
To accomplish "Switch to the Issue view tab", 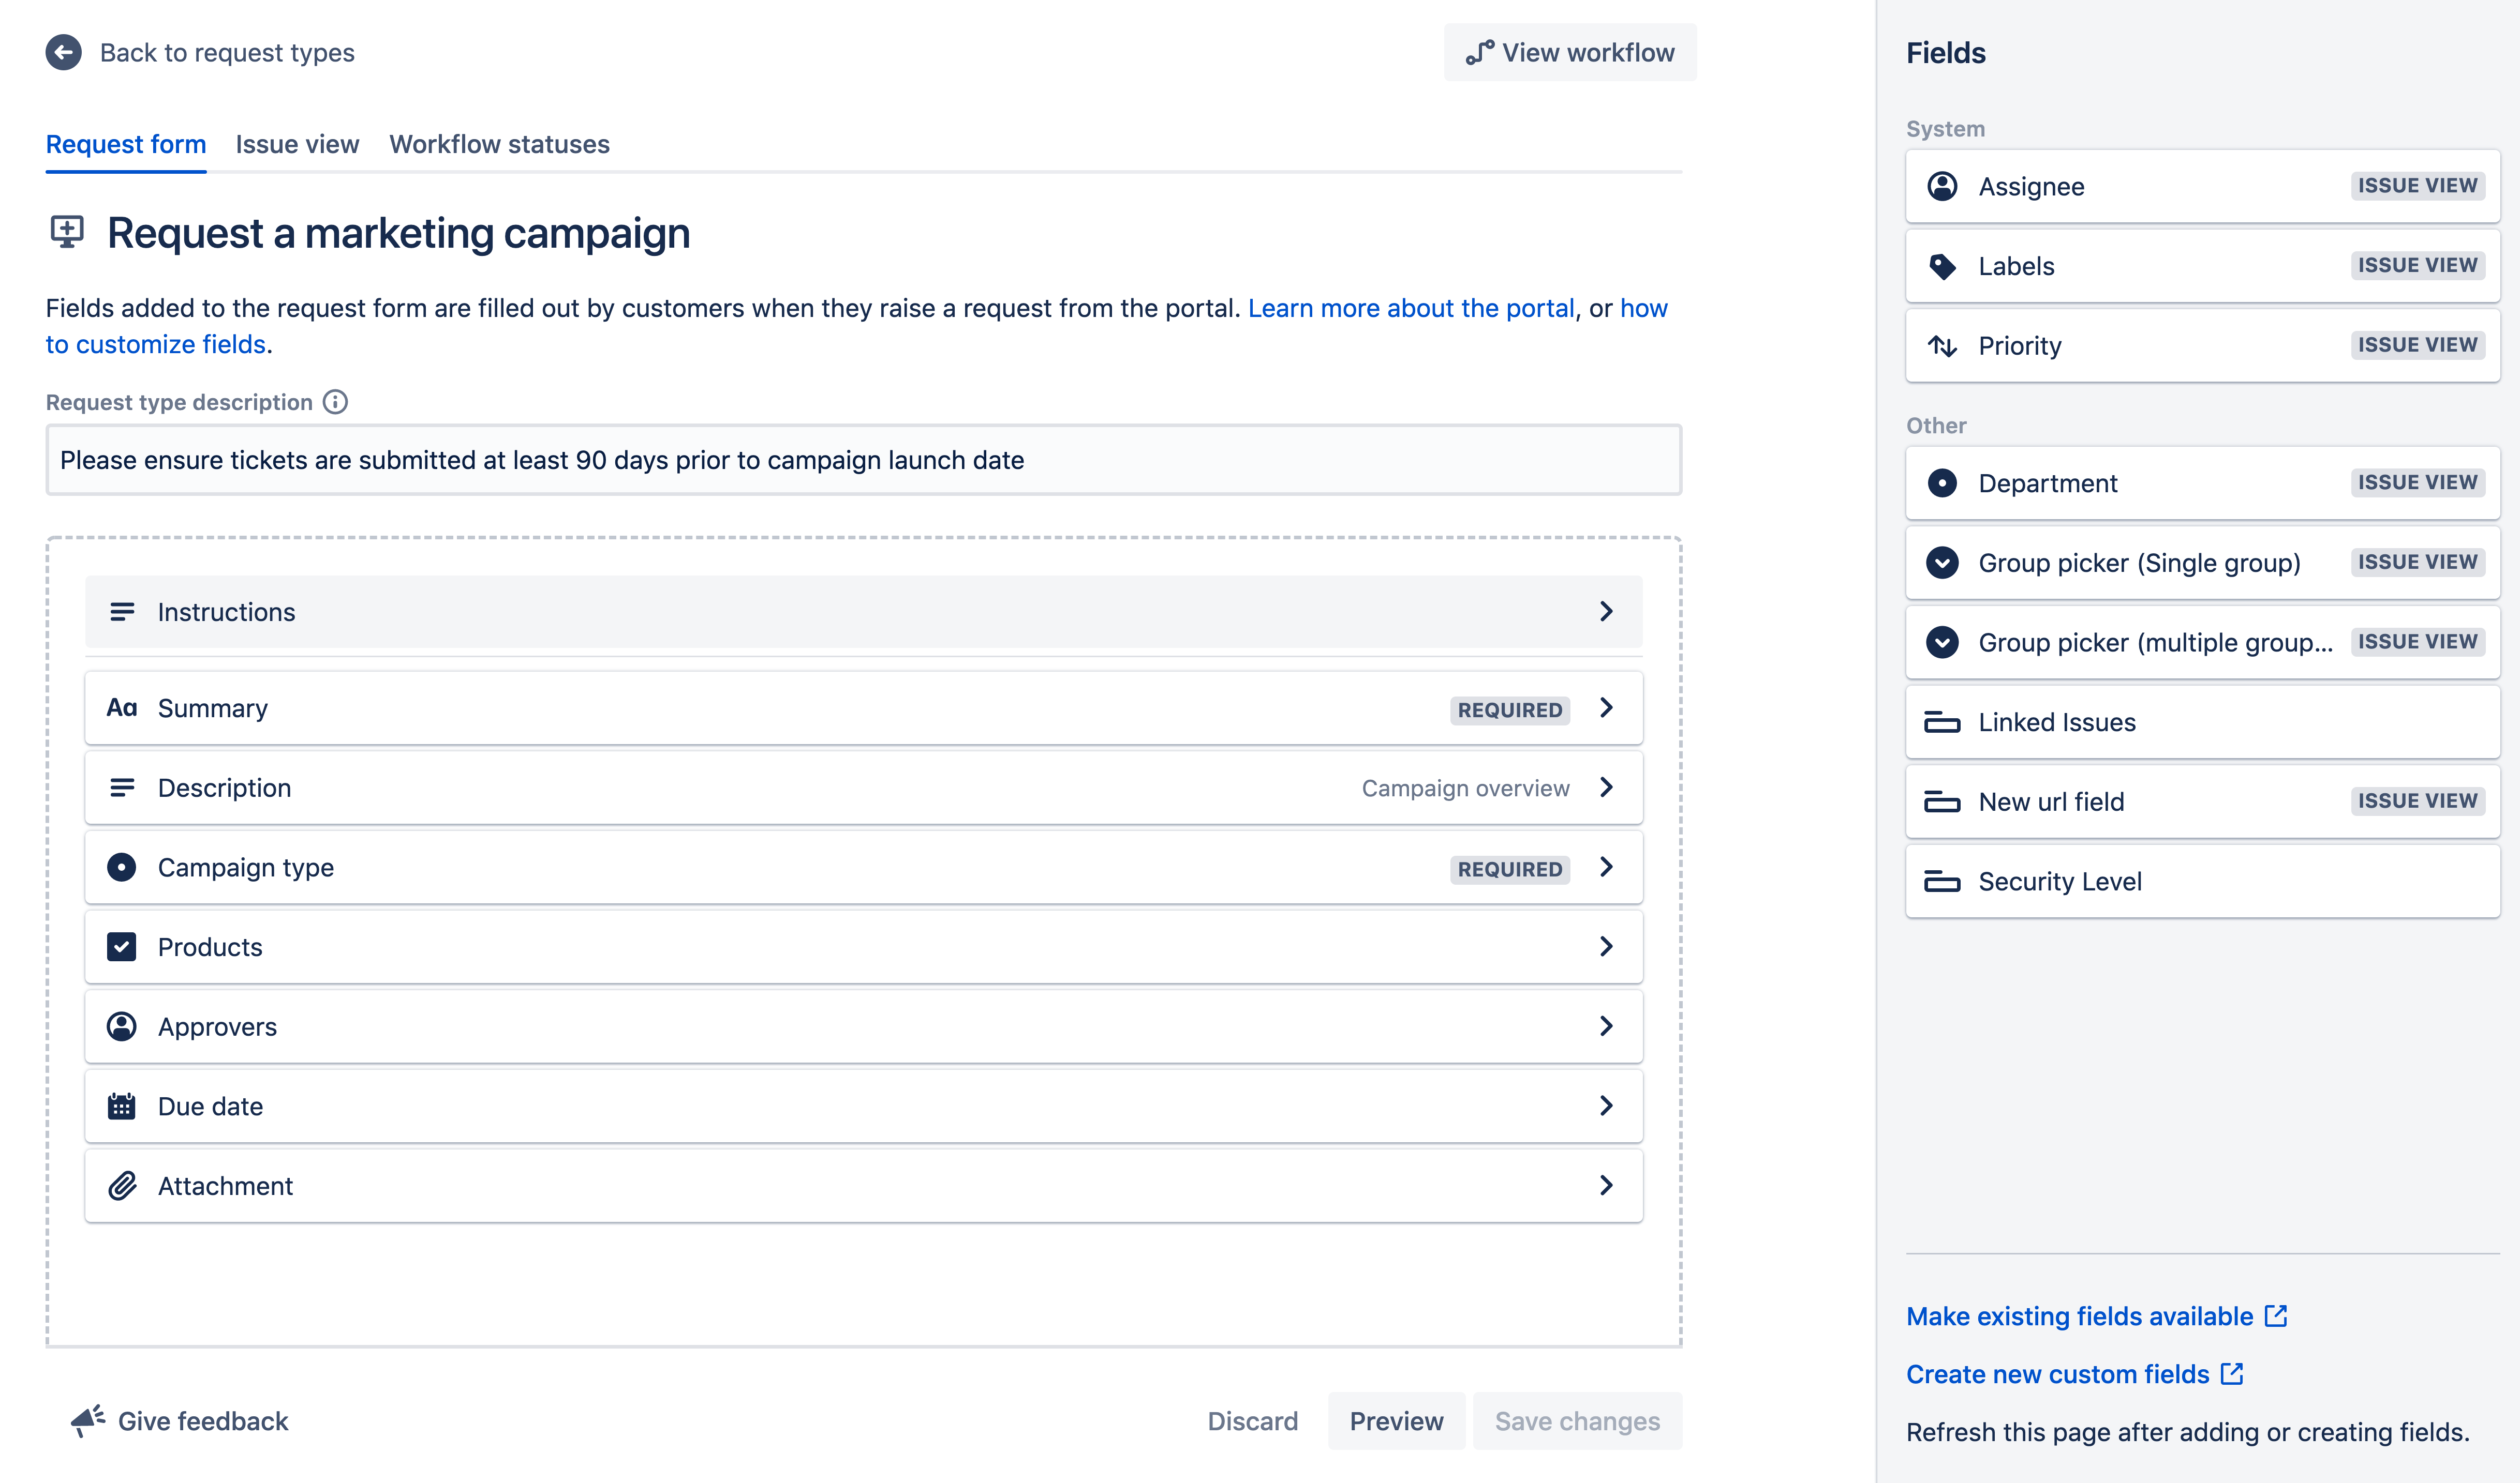I will [297, 144].
